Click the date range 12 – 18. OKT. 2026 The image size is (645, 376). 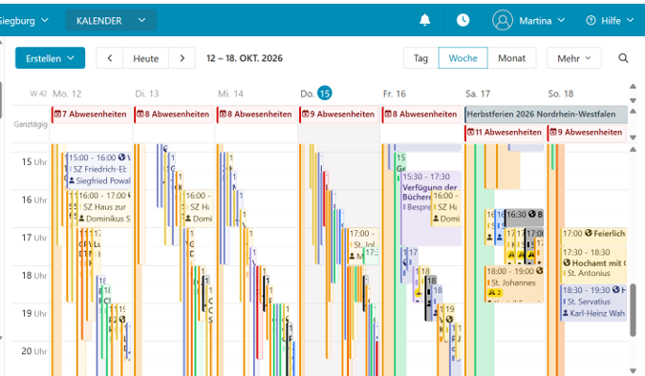(x=245, y=58)
